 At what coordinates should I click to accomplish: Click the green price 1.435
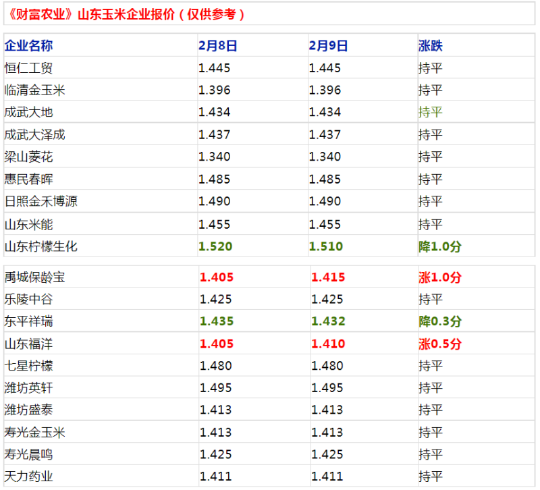[x=217, y=321]
